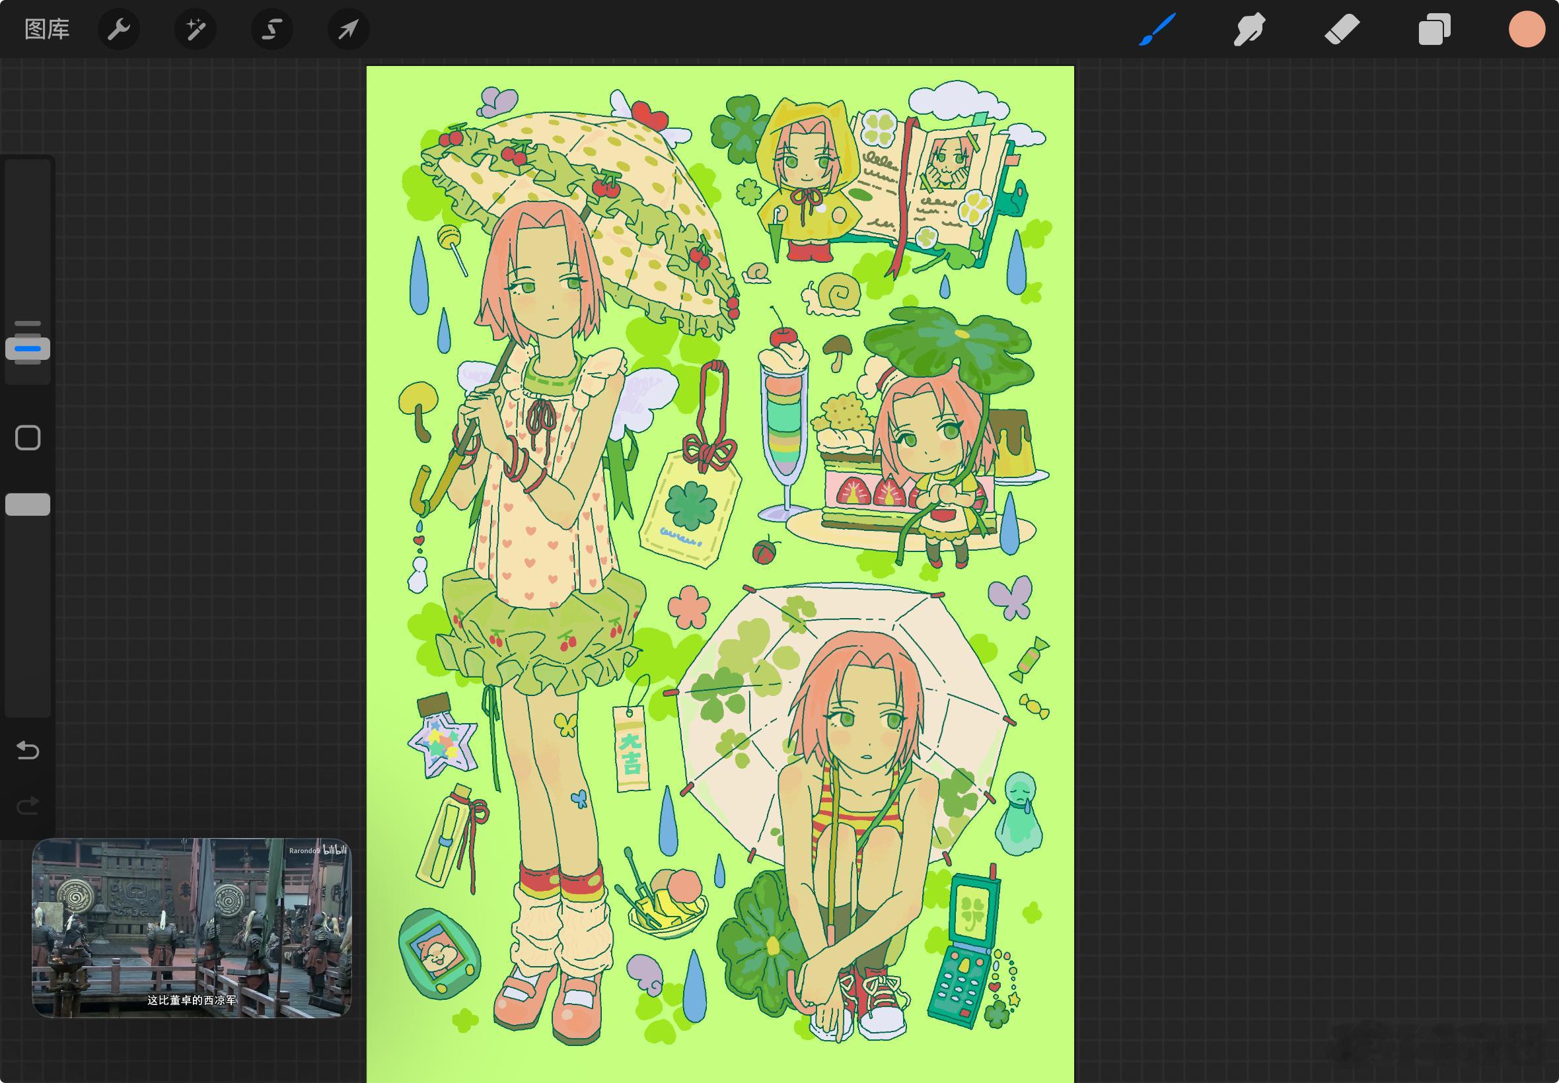Image resolution: width=1559 pixels, height=1083 pixels.
Task: Click the brush size slider handle
Action: 28,348
